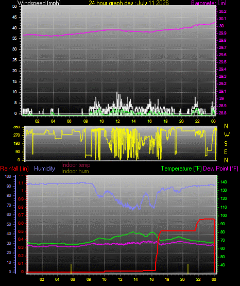Click the 45 windspeed axis value
240x286 pixels.
[x=14, y=17]
